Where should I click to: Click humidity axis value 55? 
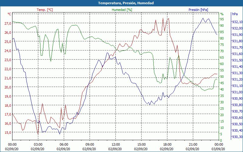pos(222,70)
